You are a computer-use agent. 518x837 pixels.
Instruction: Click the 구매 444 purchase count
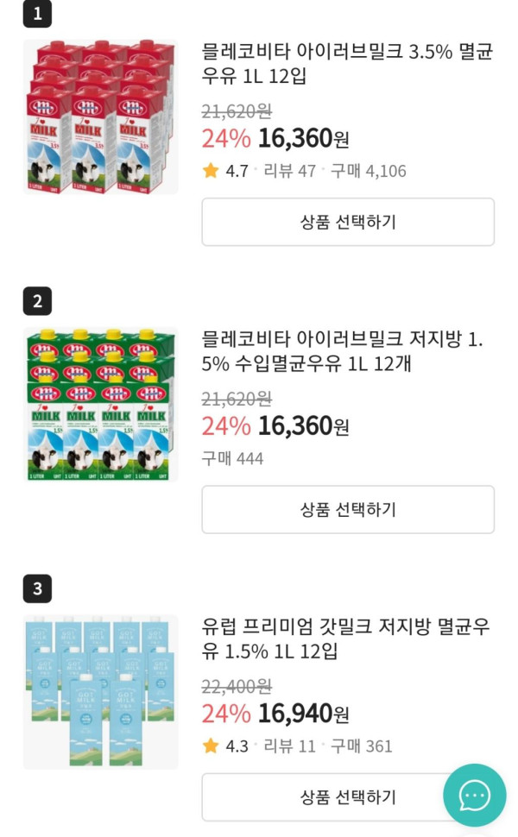click(232, 458)
